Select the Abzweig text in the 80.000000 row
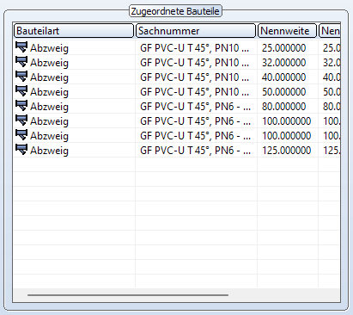Image resolution: width=353 pixels, height=315 pixels. (x=49, y=107)
